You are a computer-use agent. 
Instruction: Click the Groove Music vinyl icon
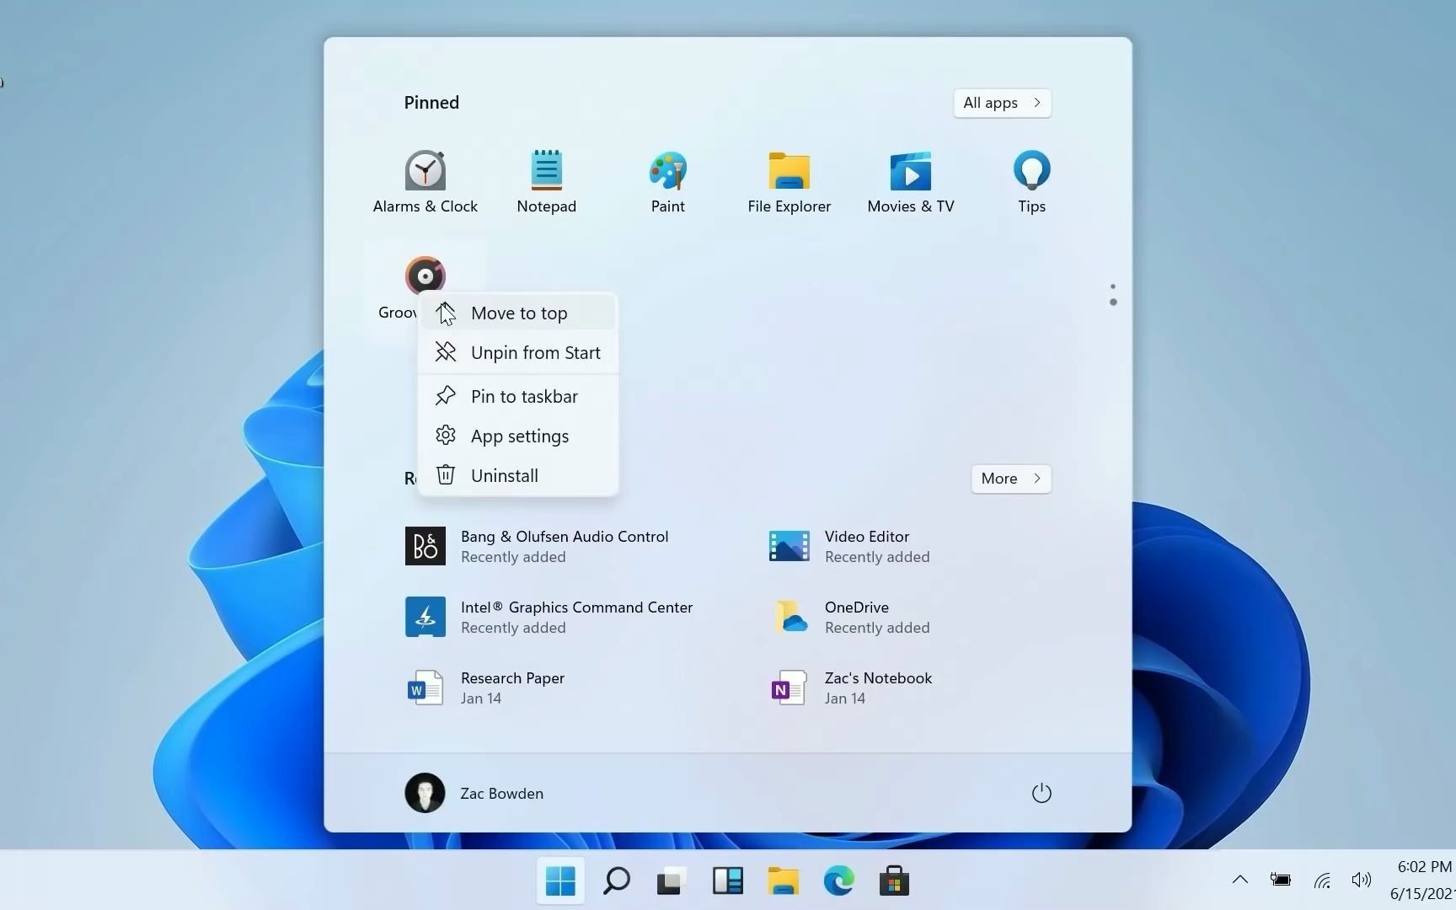[425, 276]
